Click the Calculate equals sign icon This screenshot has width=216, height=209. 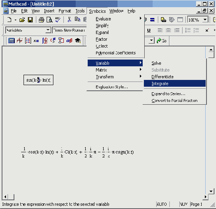click(152, 20)
